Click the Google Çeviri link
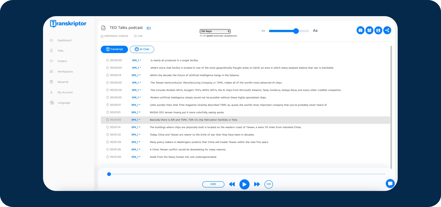Viewport: 441px width, 207px height. tap(206, 36)
